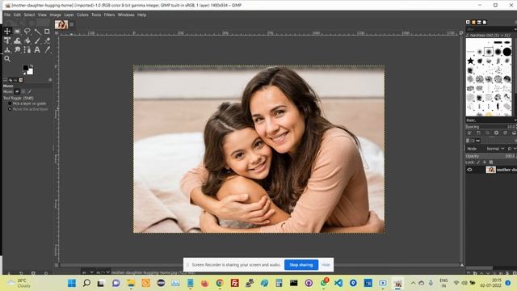The height and width of the screenshot is (291, 517).
Task: Select the Rectangle Select tool
Action: (x=17, y=32)
